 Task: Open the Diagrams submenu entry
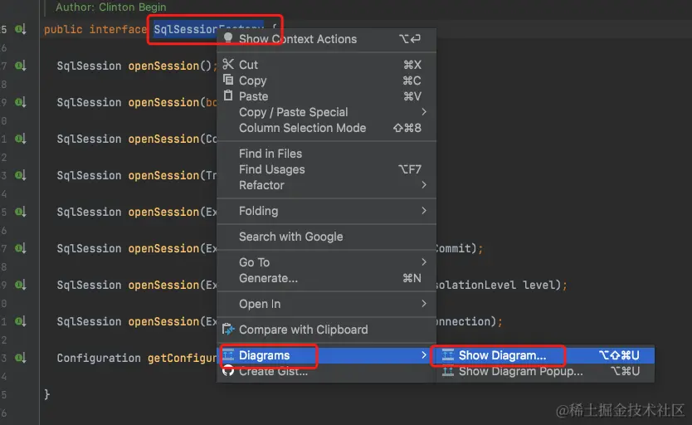tap(327, 355)
